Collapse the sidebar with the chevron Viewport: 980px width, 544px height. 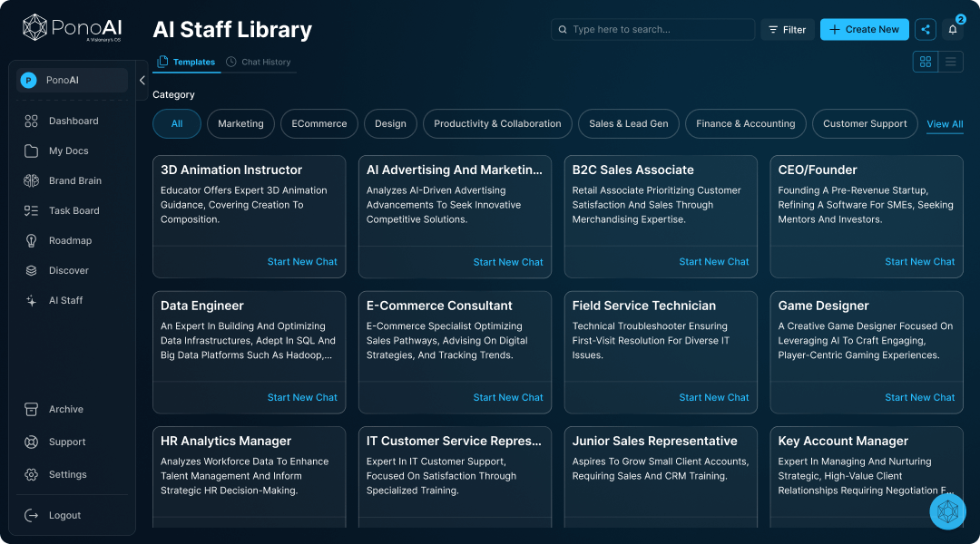click(x=142, y=80)
